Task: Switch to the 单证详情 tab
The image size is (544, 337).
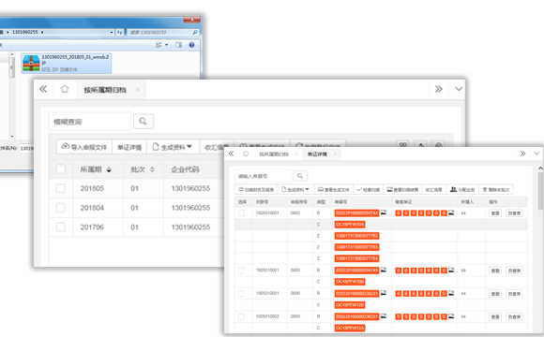Action: (x=317, y=154)
